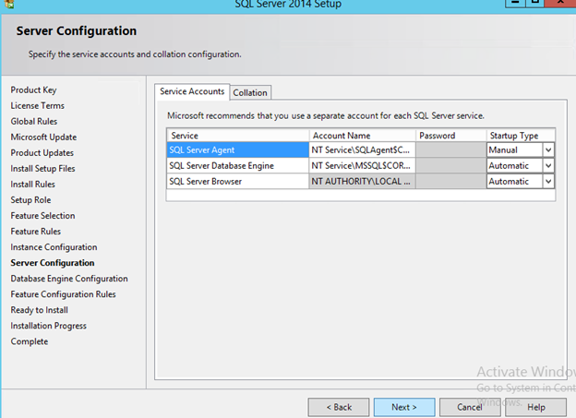Viewport: 576px width, 418px height.
Task: Click password field for SQL Server Database Engine
Action: [x=450, y=166]
